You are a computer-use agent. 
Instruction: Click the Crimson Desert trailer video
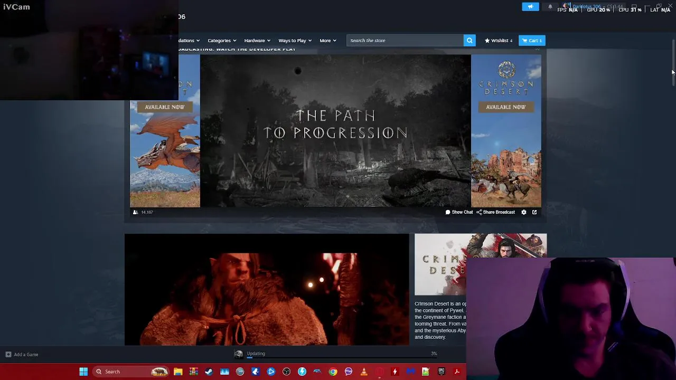tap(267, 290)
